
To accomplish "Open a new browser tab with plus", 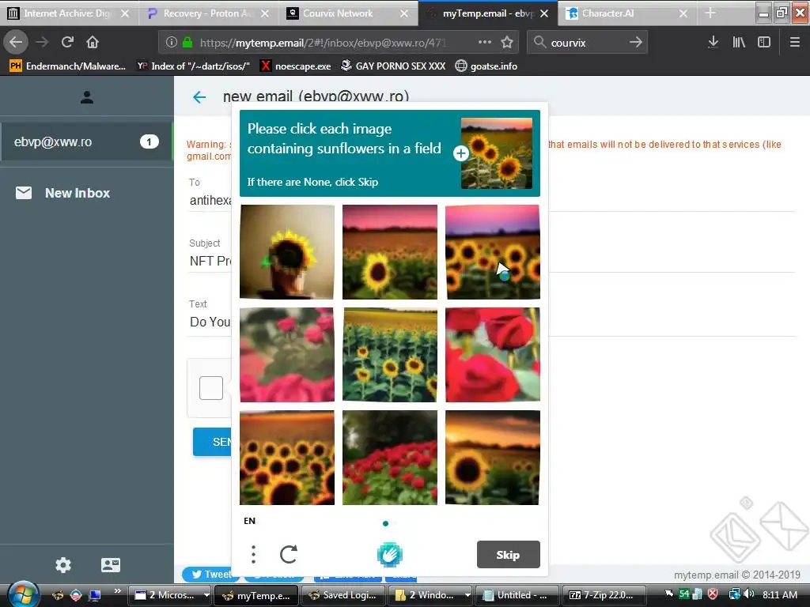I will 710,13.
